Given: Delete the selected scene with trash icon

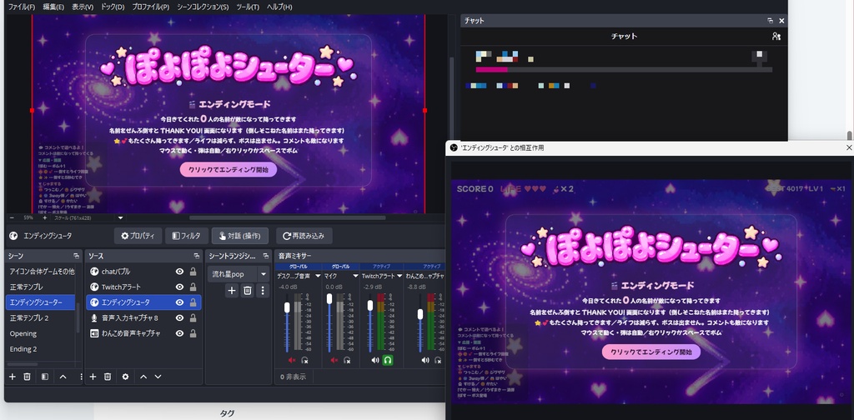Looking at the screenshot, I should coord(27,377).
